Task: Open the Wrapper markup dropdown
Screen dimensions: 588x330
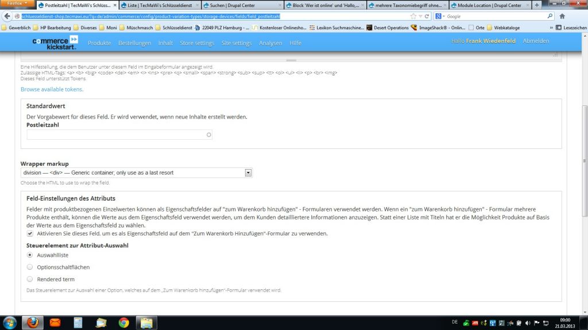Action: pos(248,172)
